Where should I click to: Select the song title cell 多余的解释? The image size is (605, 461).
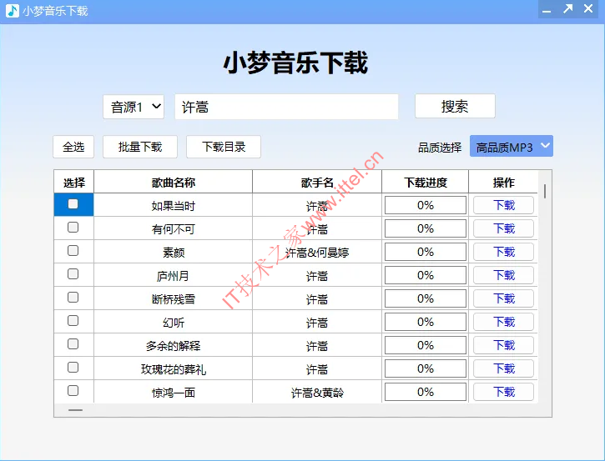(174, 345)
